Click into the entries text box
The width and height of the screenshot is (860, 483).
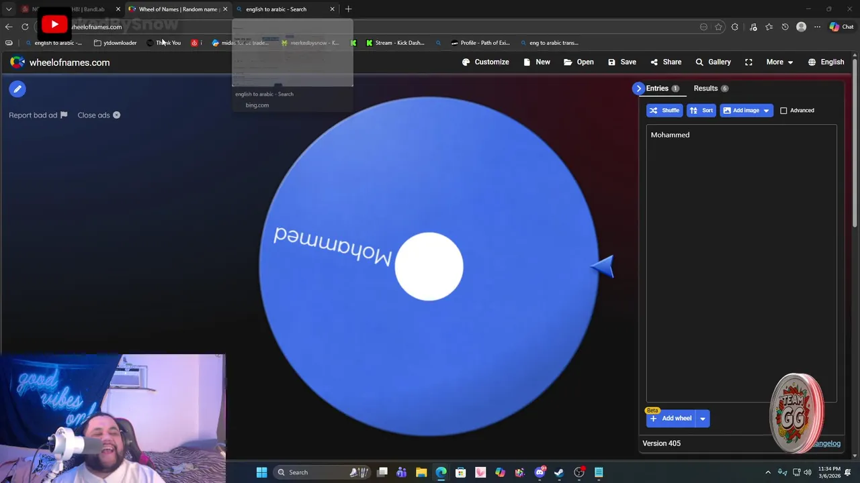741,264
